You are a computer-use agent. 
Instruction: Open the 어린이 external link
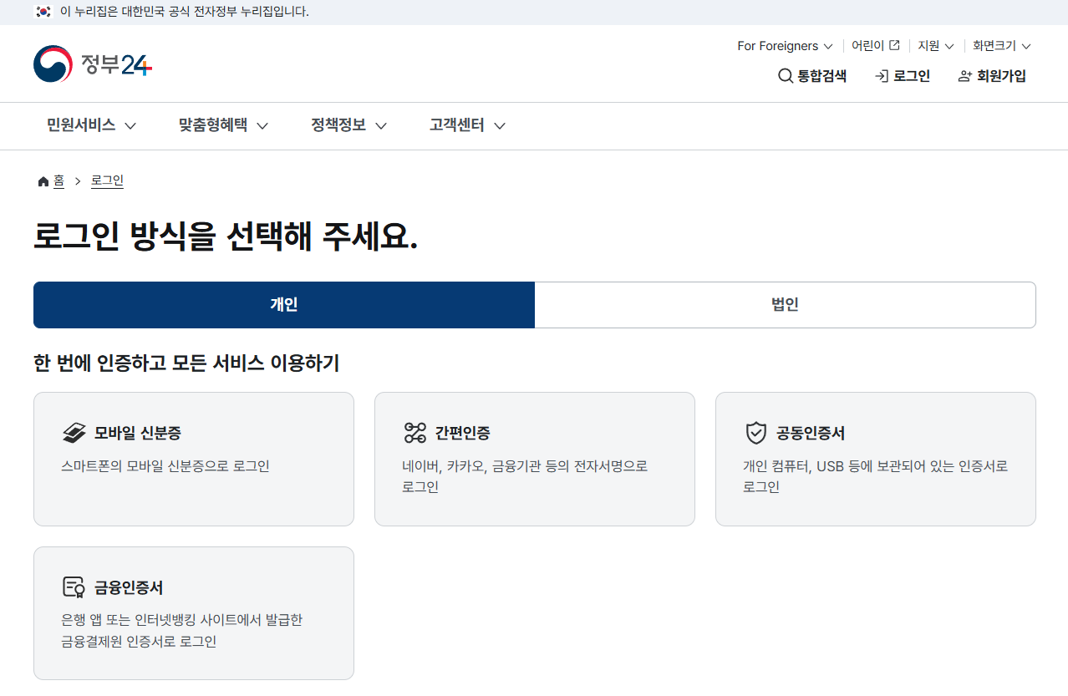tap(874, 45)
